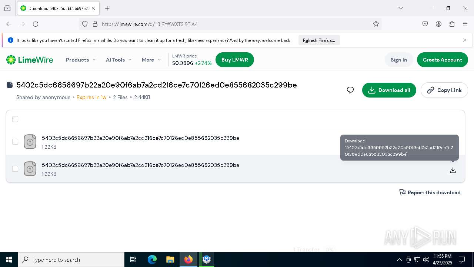The width and height of the screenshot is (474, 267).
Task: Go back with browser back arrow
Action: pyautogui.click(x=9, y=24)
